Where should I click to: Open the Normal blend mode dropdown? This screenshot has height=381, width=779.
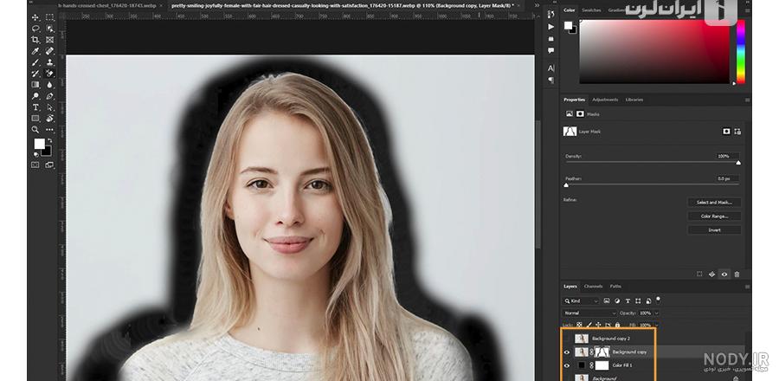[589, 313]
